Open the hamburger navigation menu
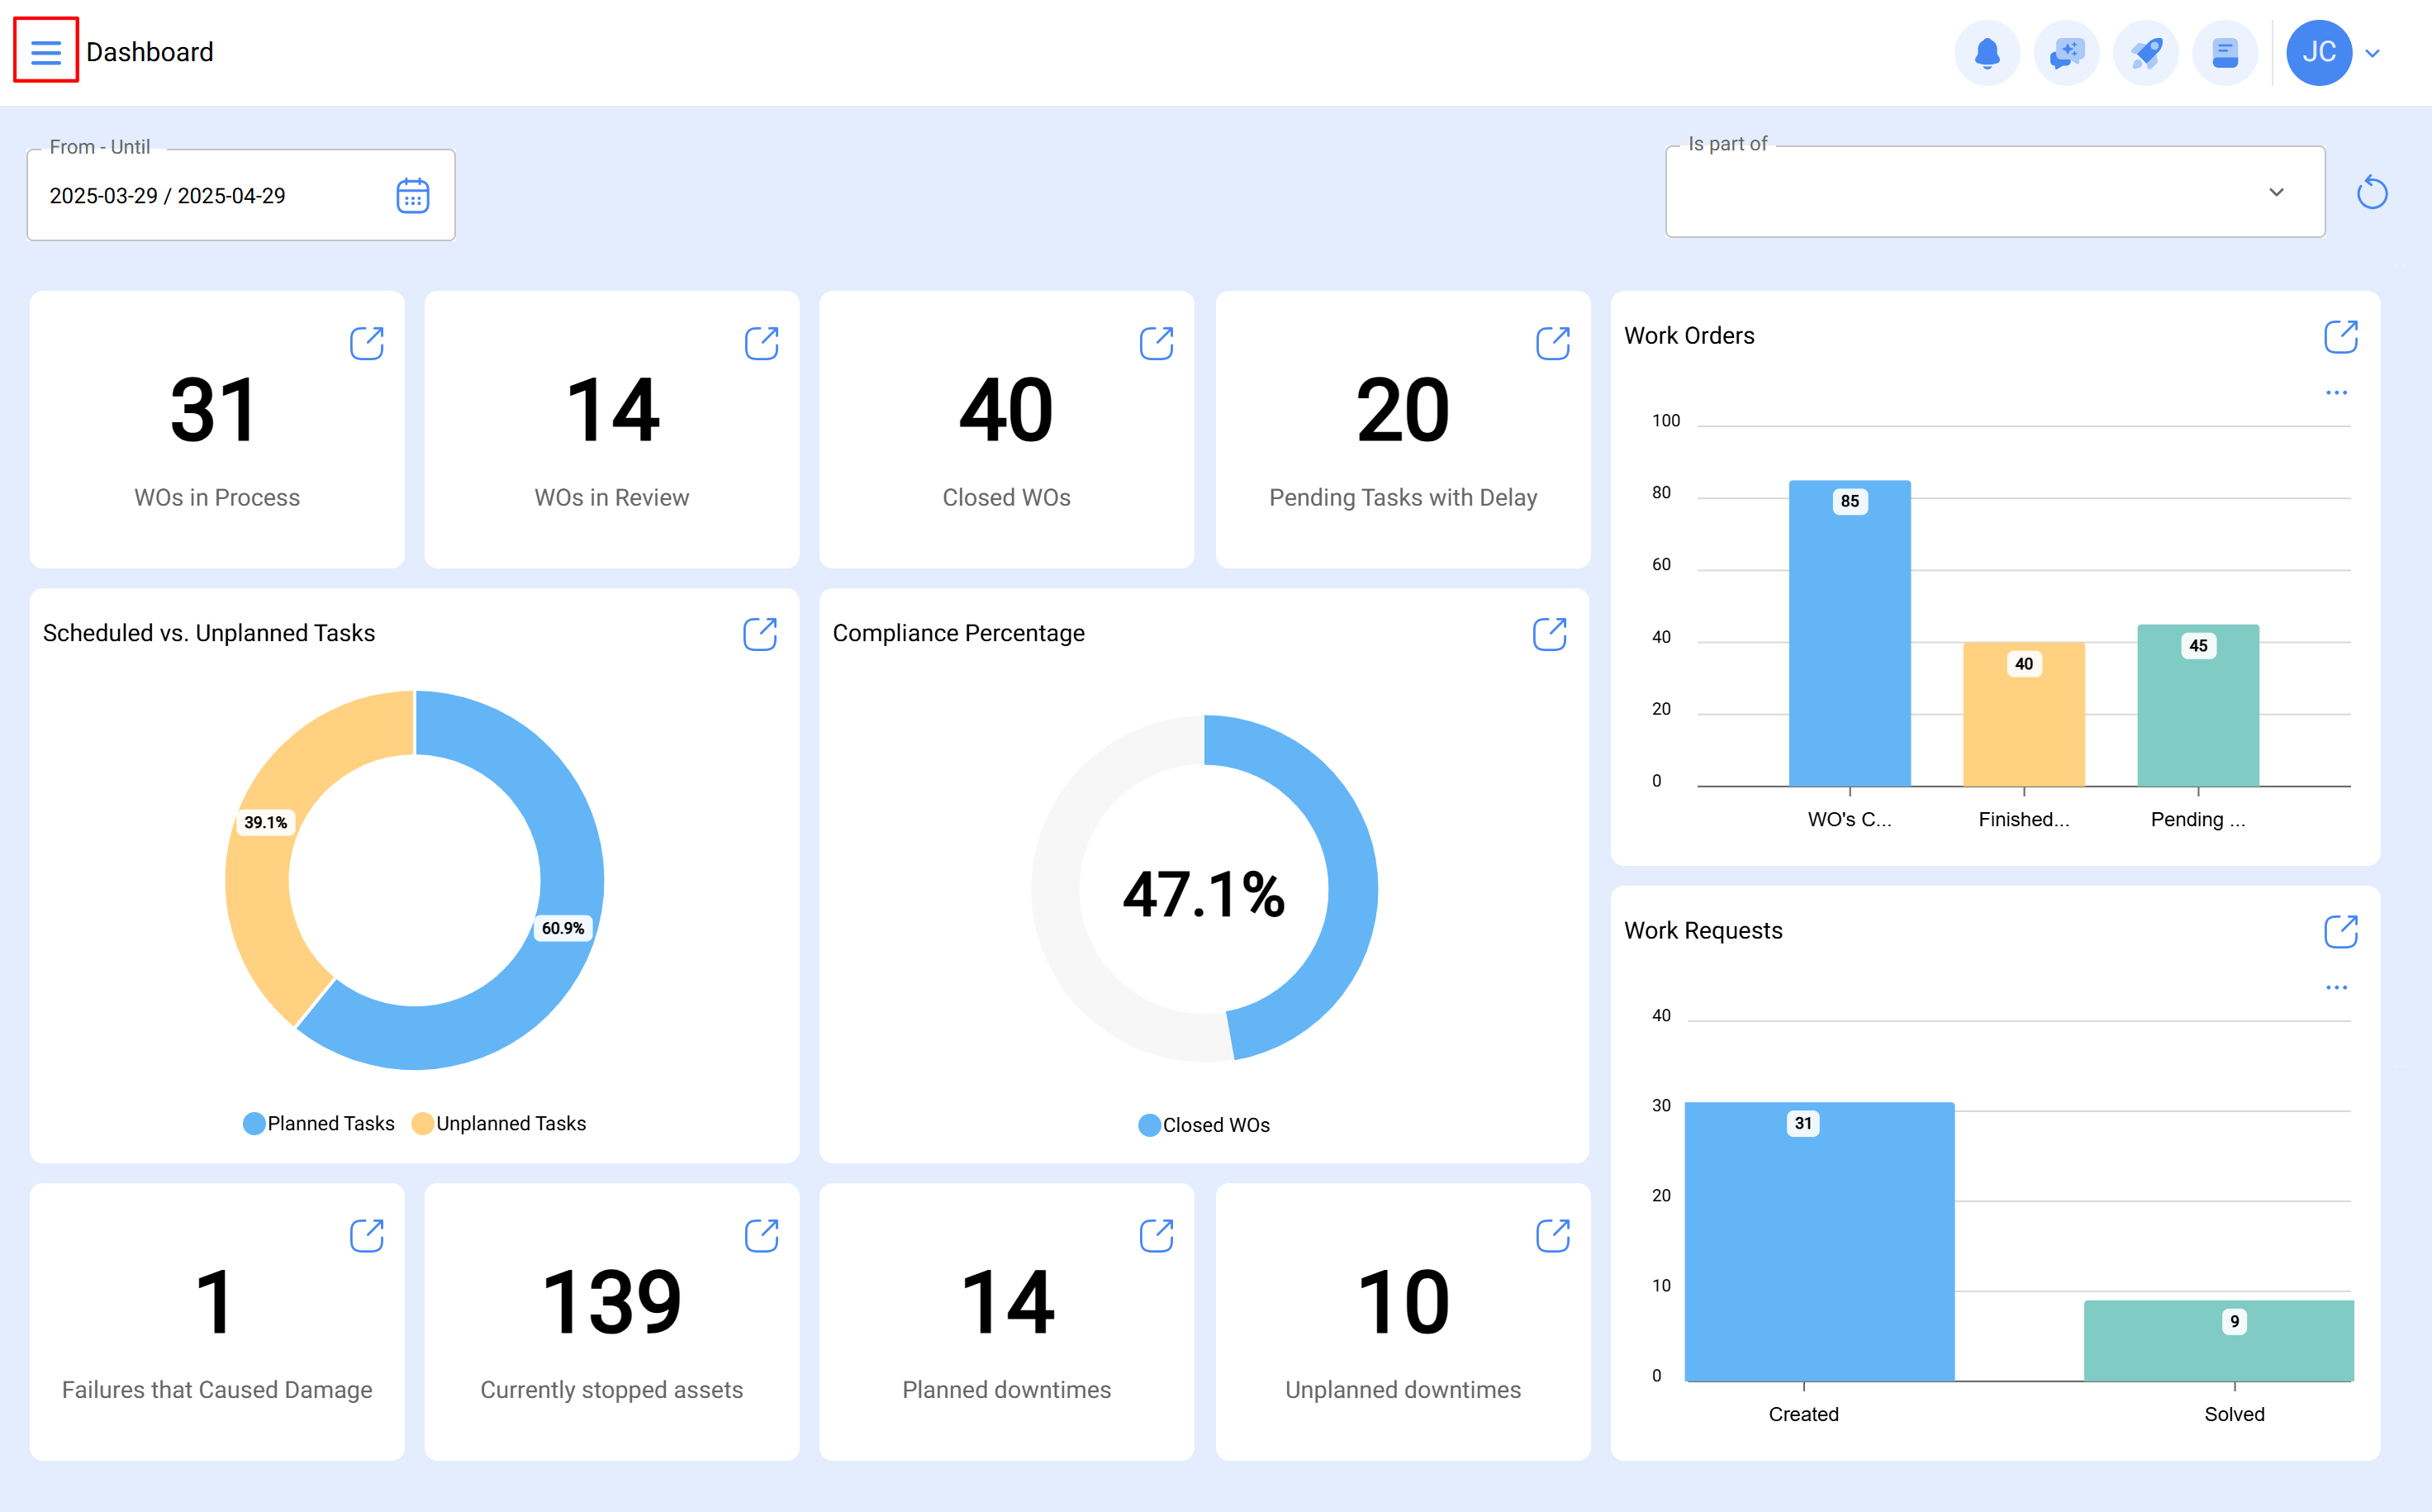Screen dimensions: 2432x1512 [x=45, y=51]
